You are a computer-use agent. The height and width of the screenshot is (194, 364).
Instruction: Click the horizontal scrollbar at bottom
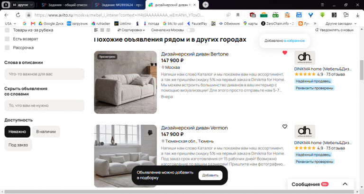180,192
